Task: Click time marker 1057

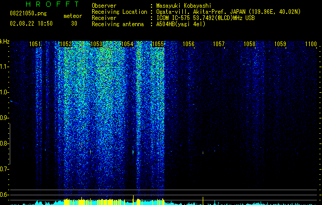Action: 219,44
